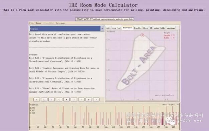The width and height of the screenshot is (209, 131).
Task: Select the spacings tab
Action: click(x=171, y=28)
